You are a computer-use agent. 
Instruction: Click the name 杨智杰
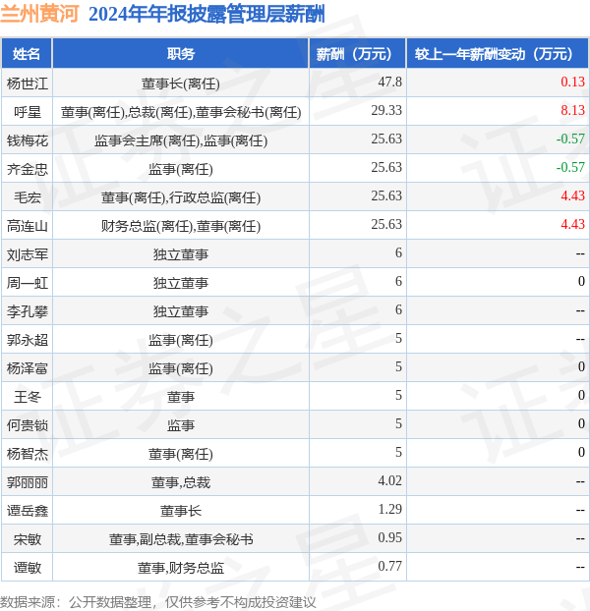[x=28, y=454]
